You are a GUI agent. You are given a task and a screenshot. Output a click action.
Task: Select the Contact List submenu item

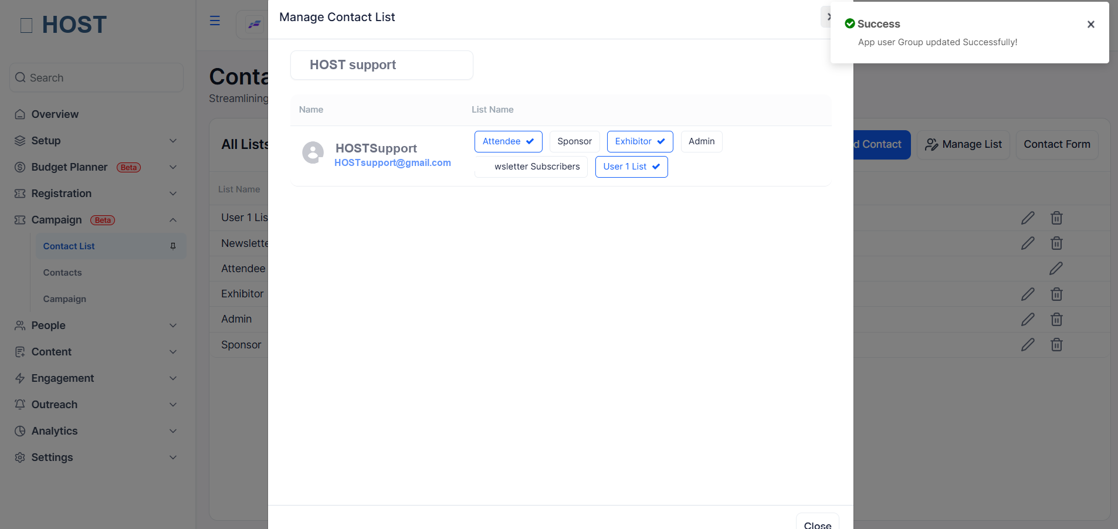point(111,246)
